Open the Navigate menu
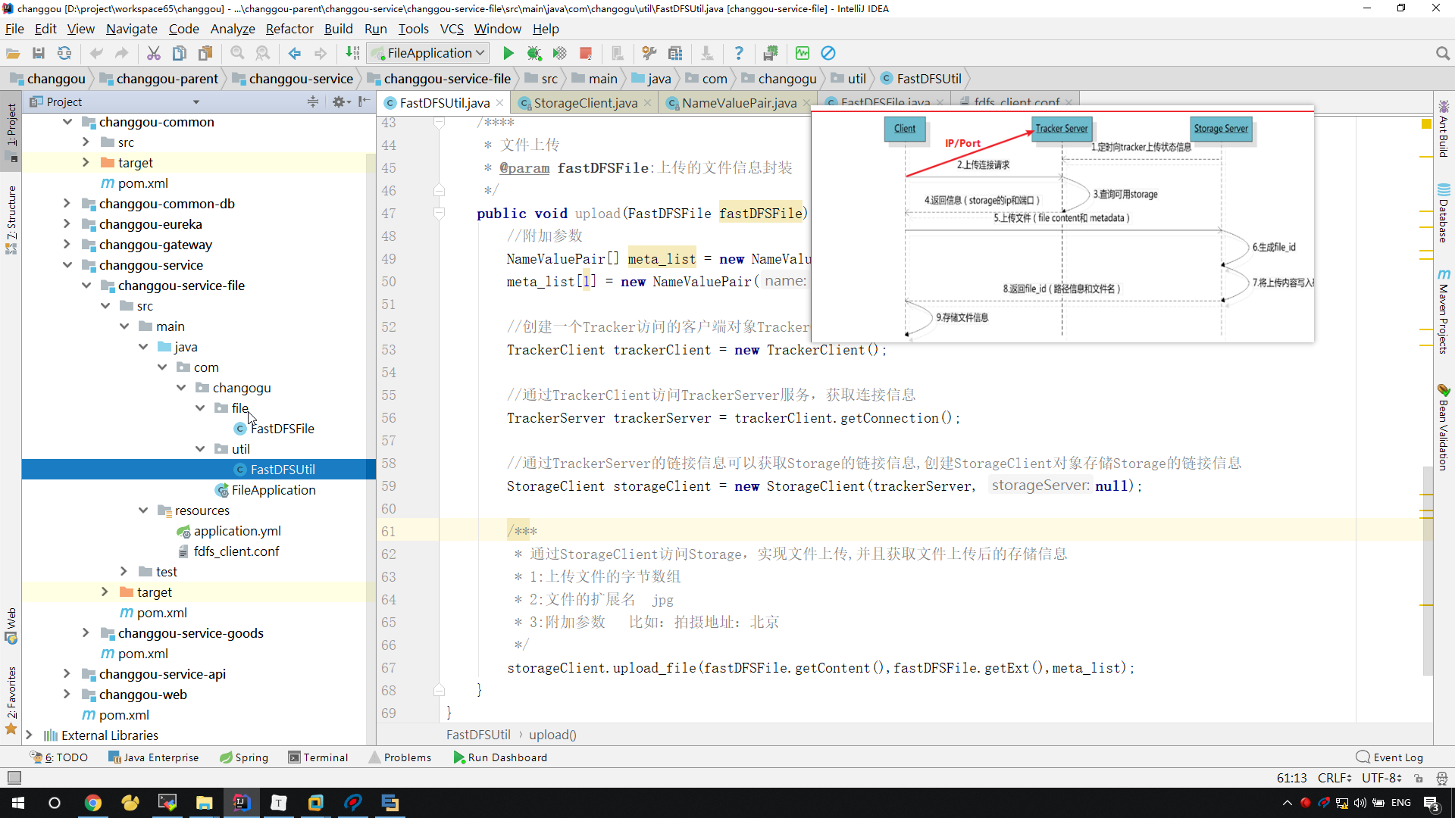This screenshot has height=818, width=1455. tap(131, 29)
